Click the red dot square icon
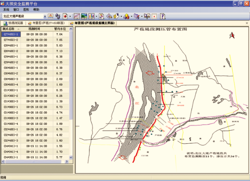The image size is (250, 181). [154, 16]
